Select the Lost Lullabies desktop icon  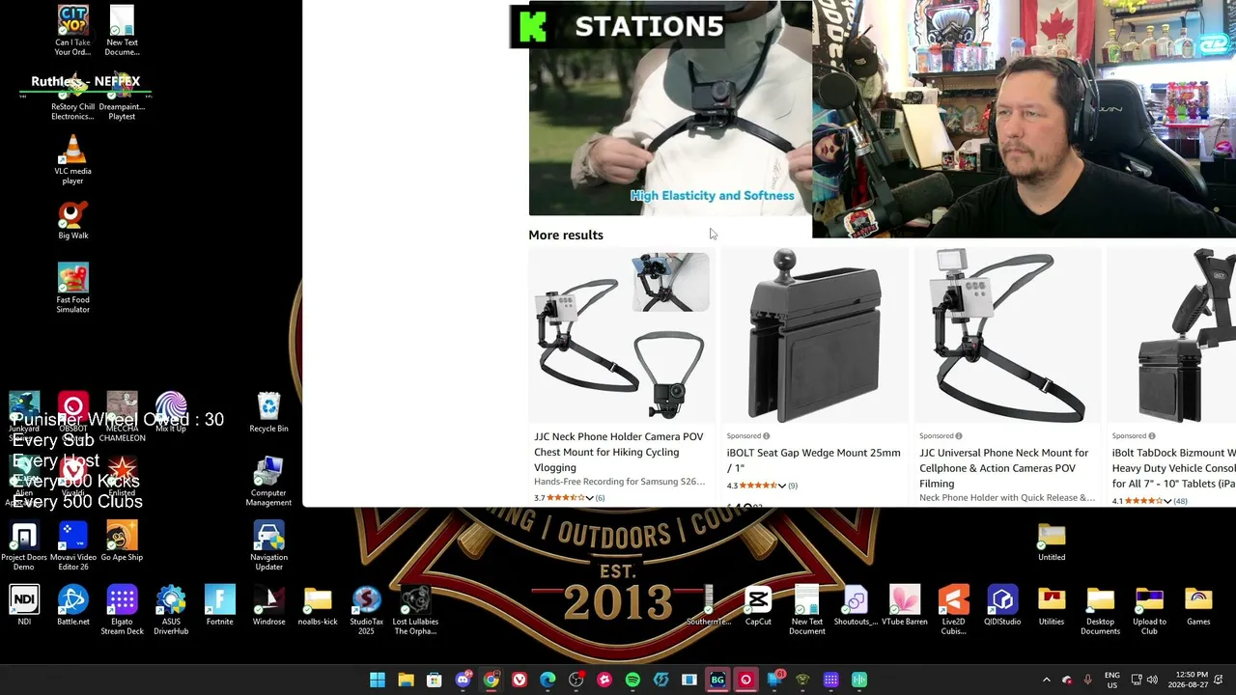[x=415, y=610]
